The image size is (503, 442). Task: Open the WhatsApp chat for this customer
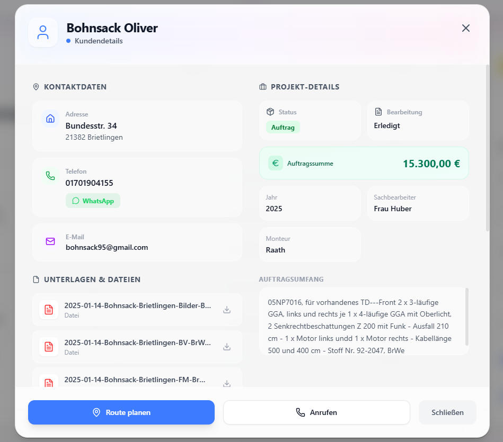(x=93, y=201)
